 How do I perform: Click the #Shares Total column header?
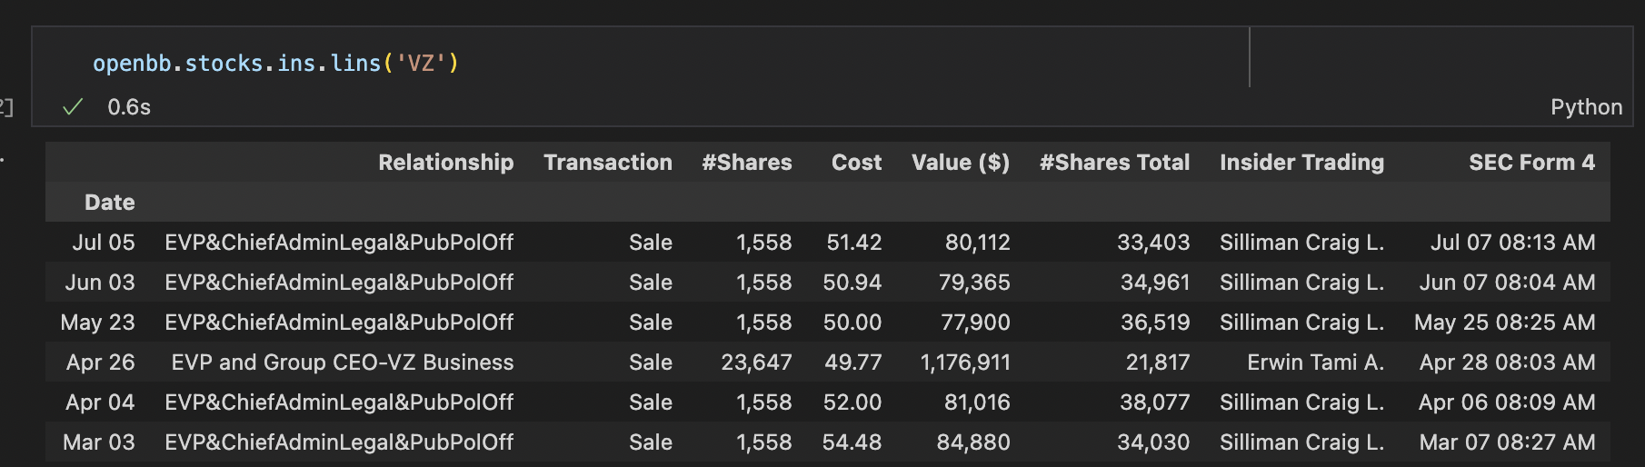tap(1114, 163)
